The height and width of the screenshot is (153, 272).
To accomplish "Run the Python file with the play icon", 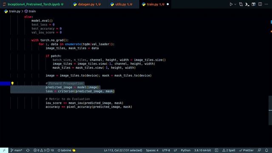I will click(x=231, y=4).
